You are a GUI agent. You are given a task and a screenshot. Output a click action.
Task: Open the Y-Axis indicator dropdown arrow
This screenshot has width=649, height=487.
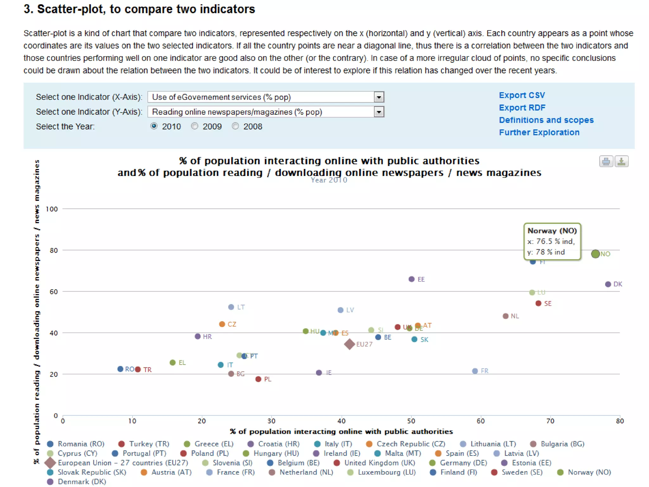point(379,112)
